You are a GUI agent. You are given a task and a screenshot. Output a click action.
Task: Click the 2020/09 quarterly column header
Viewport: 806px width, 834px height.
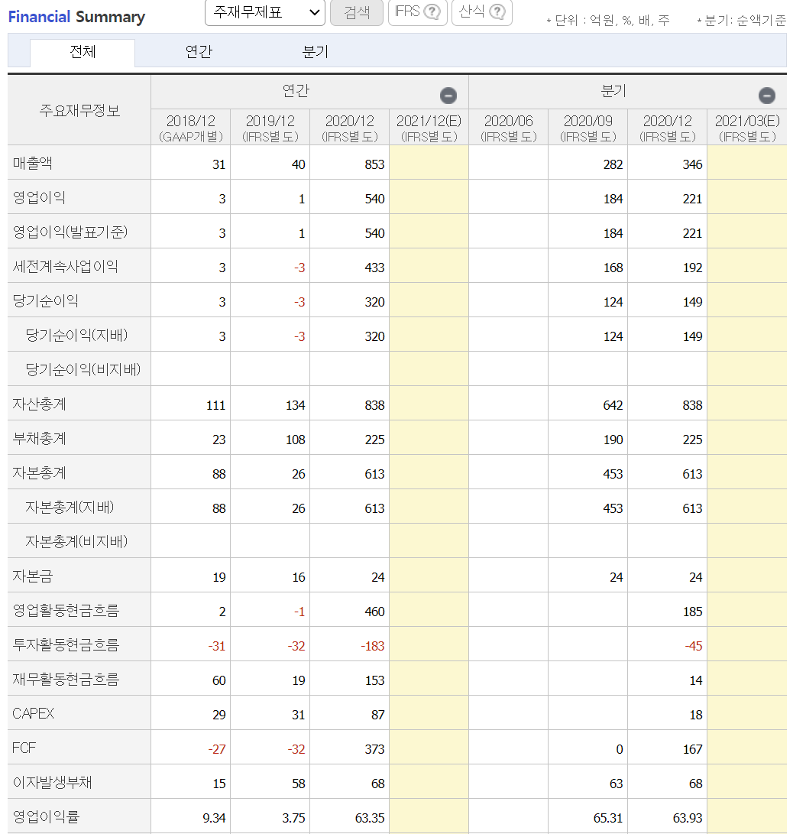click(588, 128)
